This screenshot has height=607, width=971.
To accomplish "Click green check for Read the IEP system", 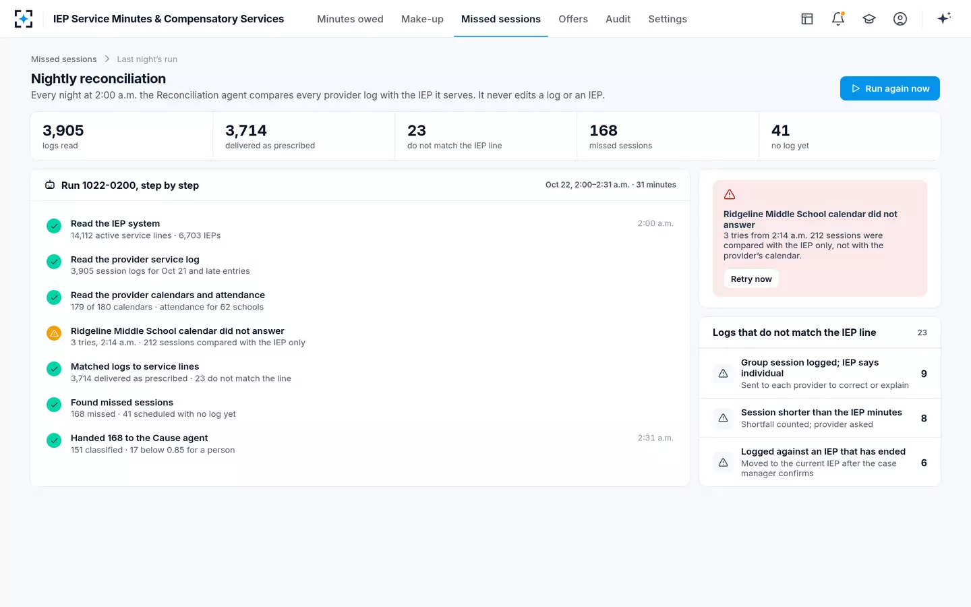I will click(x=54, y=226).
